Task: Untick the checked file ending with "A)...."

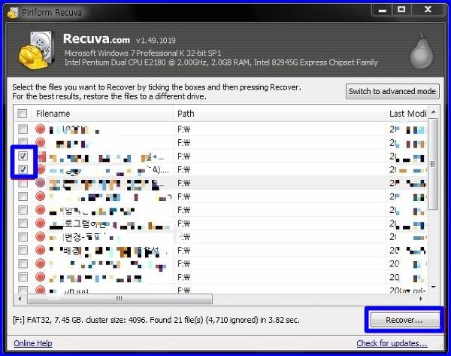Action: [23, 169]
